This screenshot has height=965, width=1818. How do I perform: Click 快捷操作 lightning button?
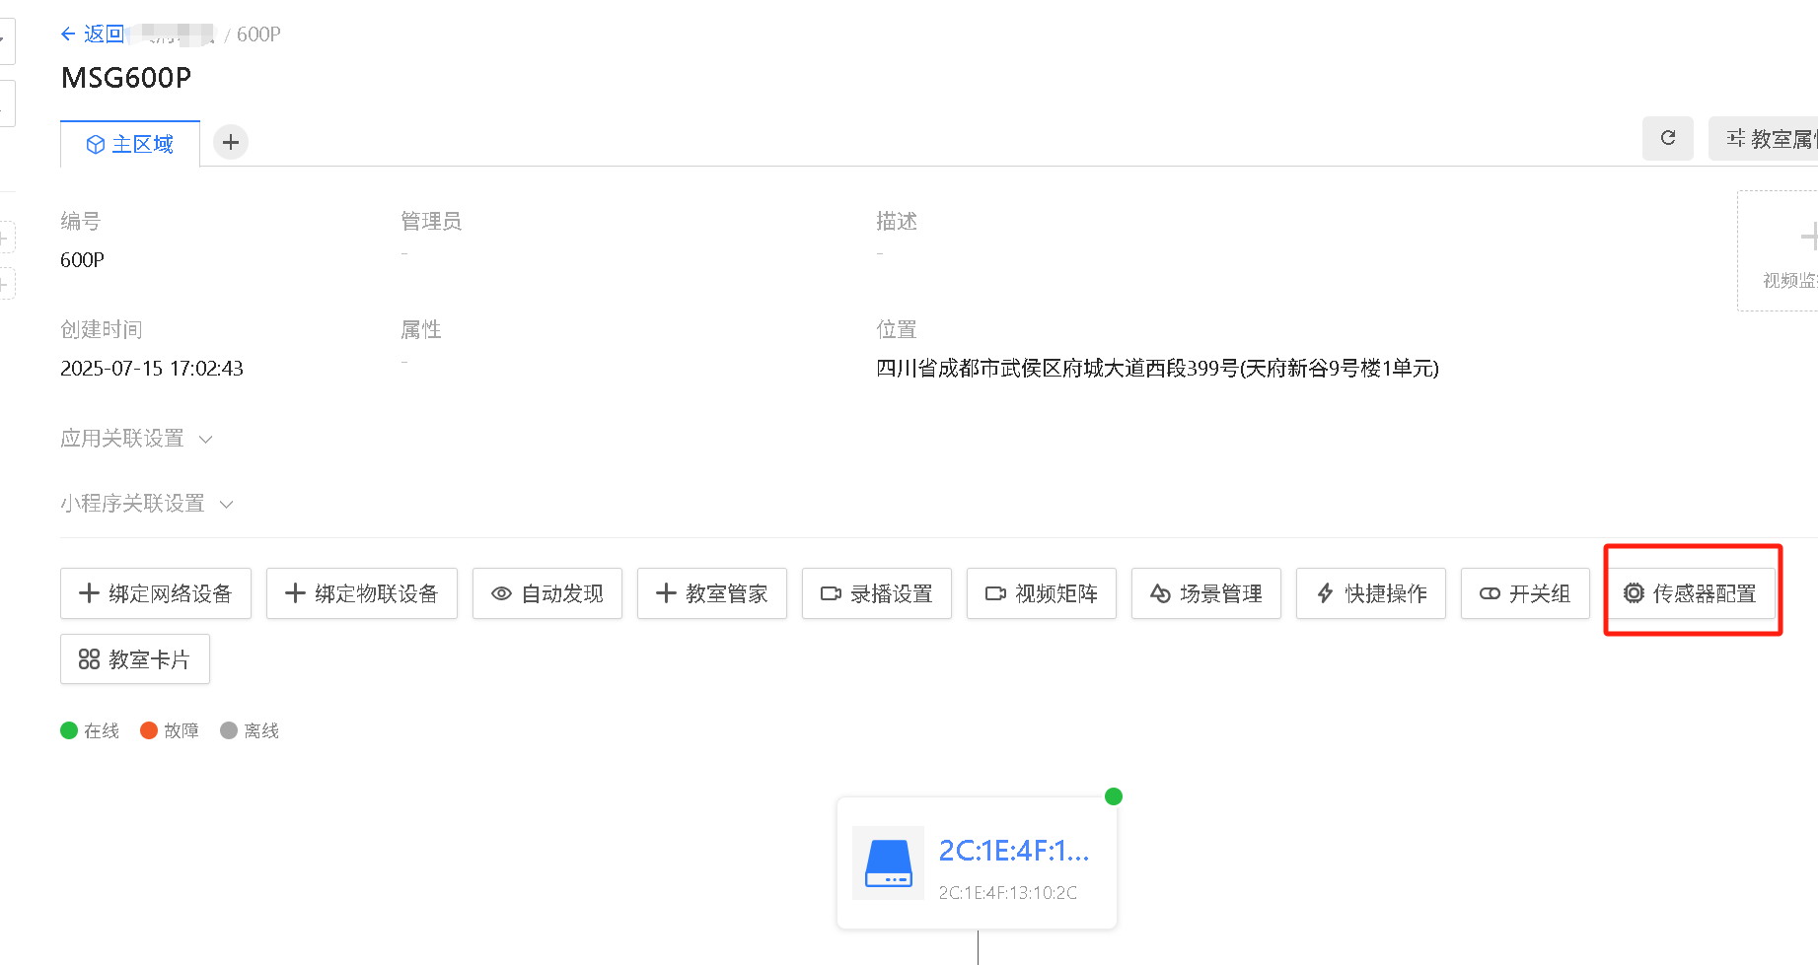click(1371, 593)
